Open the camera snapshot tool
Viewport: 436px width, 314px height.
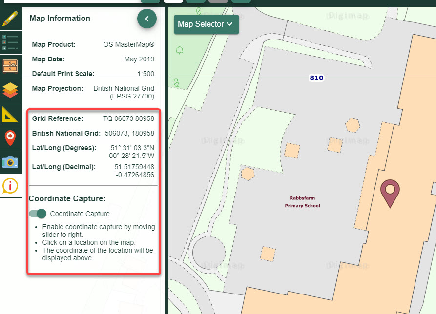10,162
